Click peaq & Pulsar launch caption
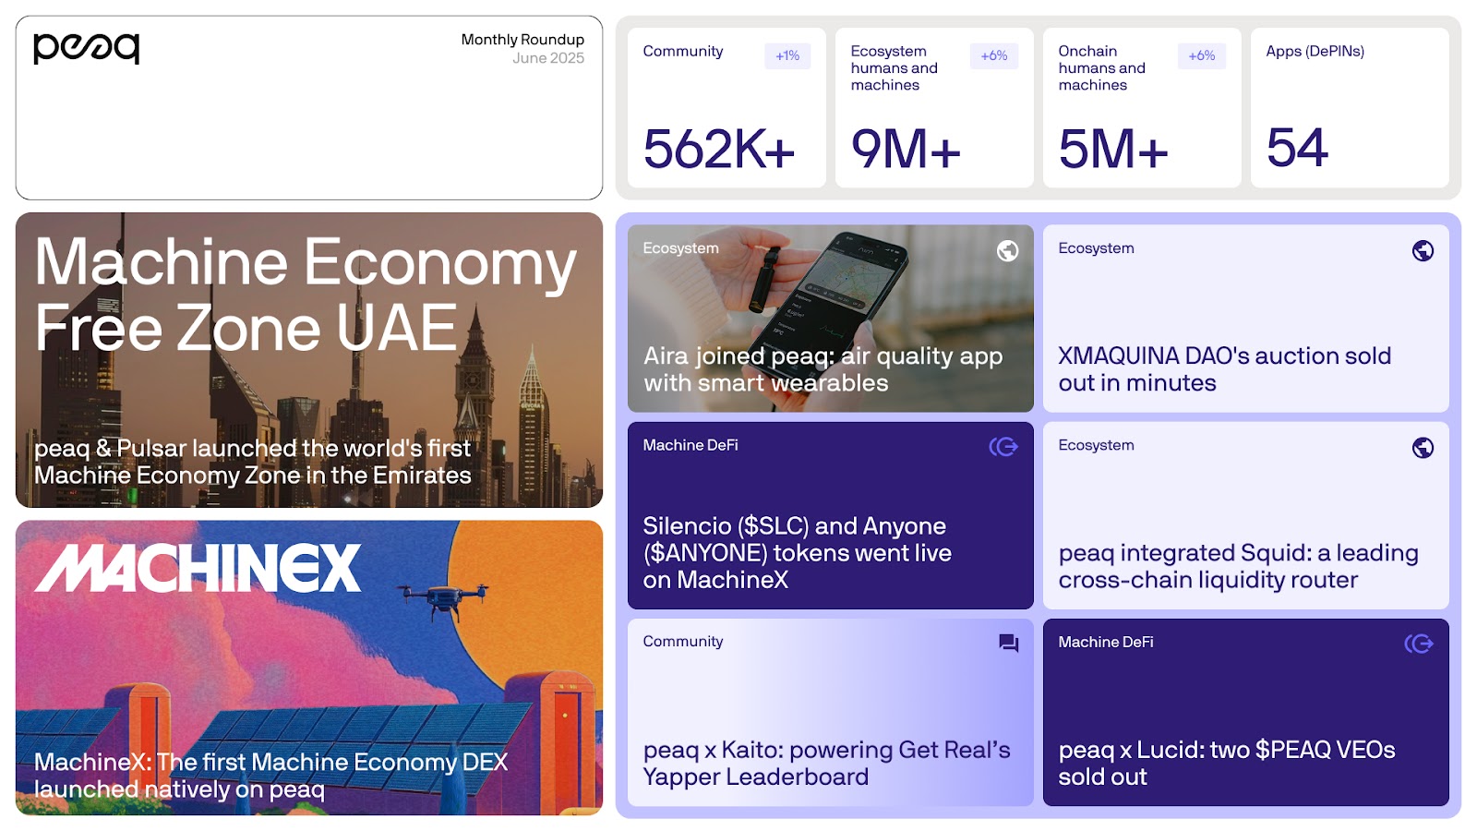 coord(253,462)
